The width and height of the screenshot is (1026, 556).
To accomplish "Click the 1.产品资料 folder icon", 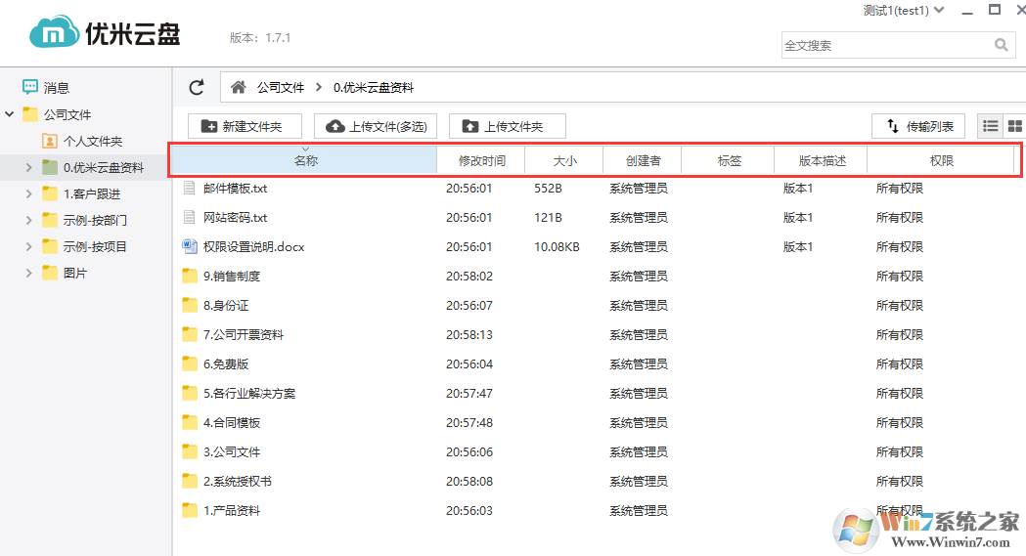I will click(189, 510).
